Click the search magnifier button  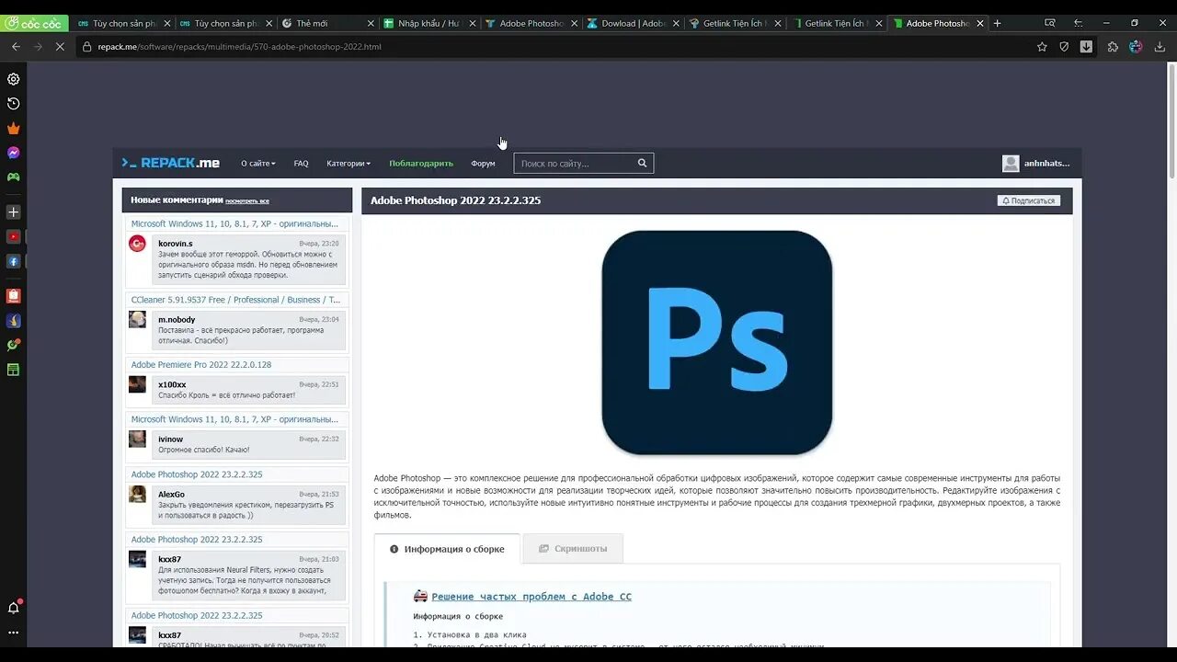(643, 164)
